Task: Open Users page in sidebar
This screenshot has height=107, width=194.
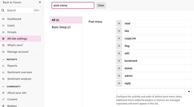Action: [x=11, y=25]
